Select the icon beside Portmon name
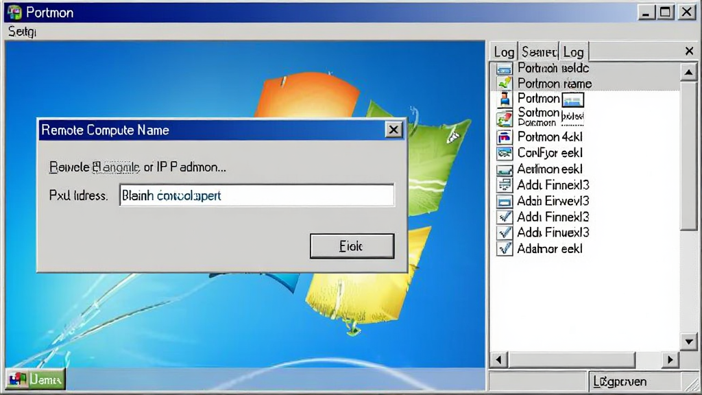Screen dimensions: 702x395 pyautogui.click(x=504, y=83)
